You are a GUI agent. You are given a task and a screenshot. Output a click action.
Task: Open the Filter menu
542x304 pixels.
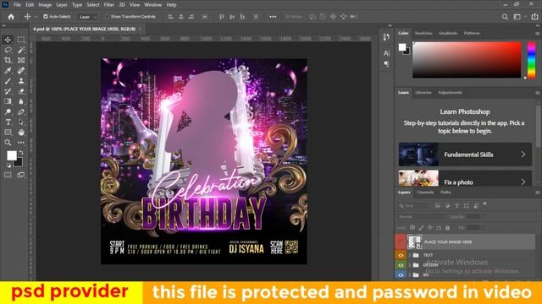(109, 5)
